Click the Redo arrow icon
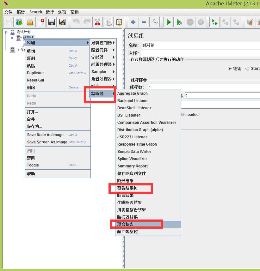 point(87,22)
